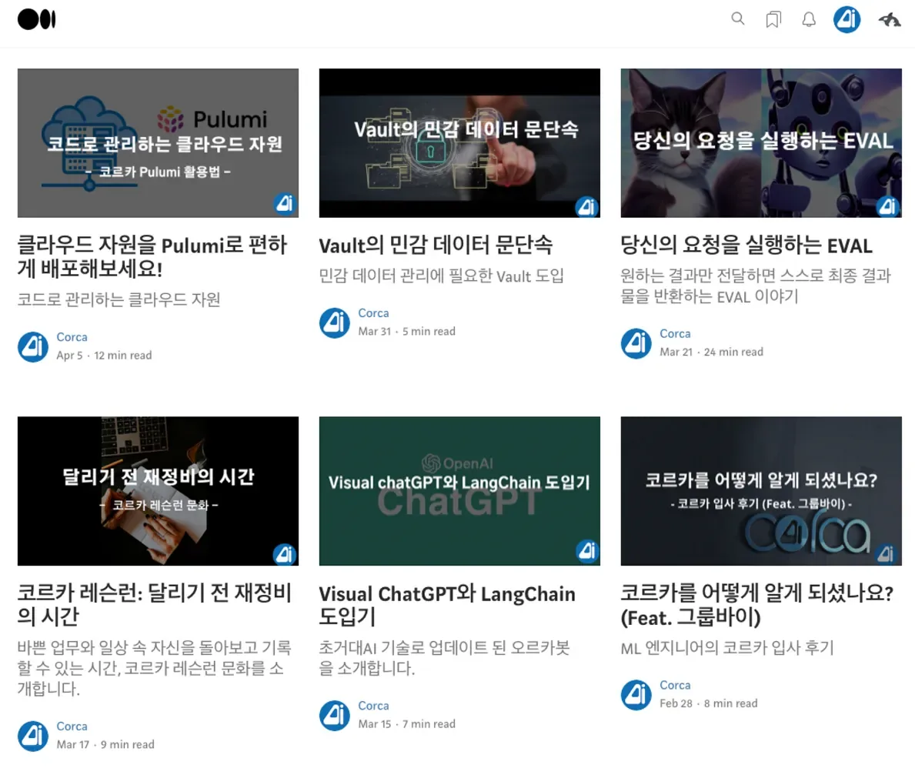
Task: Click subtitle 원하는 결과만 전달하면 스스로 최종 결과물을 반환하는 EVAL 이야기
Action: click(756, 286)
